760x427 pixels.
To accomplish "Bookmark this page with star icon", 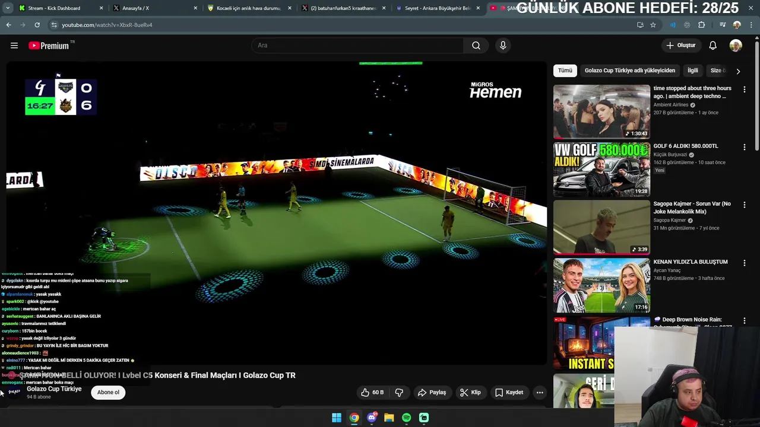I will coord(653,25).
